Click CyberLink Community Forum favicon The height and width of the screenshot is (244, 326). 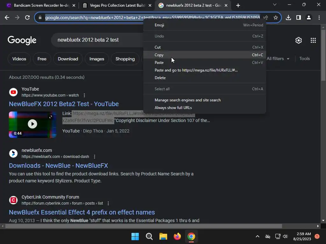tap(13, 200)
